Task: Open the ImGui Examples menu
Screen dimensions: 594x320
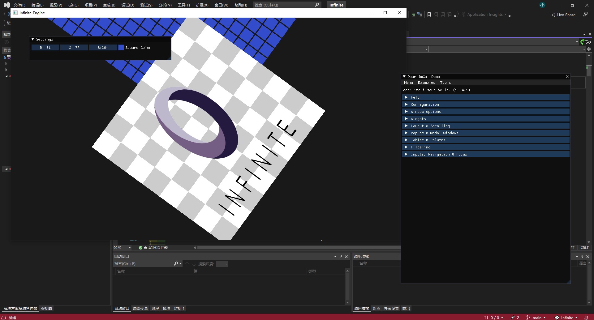Action: 426,83
